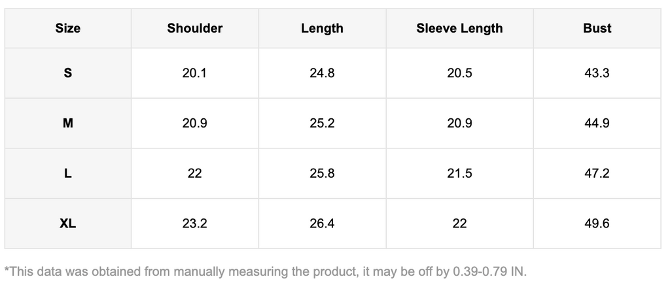Click the bust value 44.9
This screenshot has width=670, height=287.
[597, 123]
